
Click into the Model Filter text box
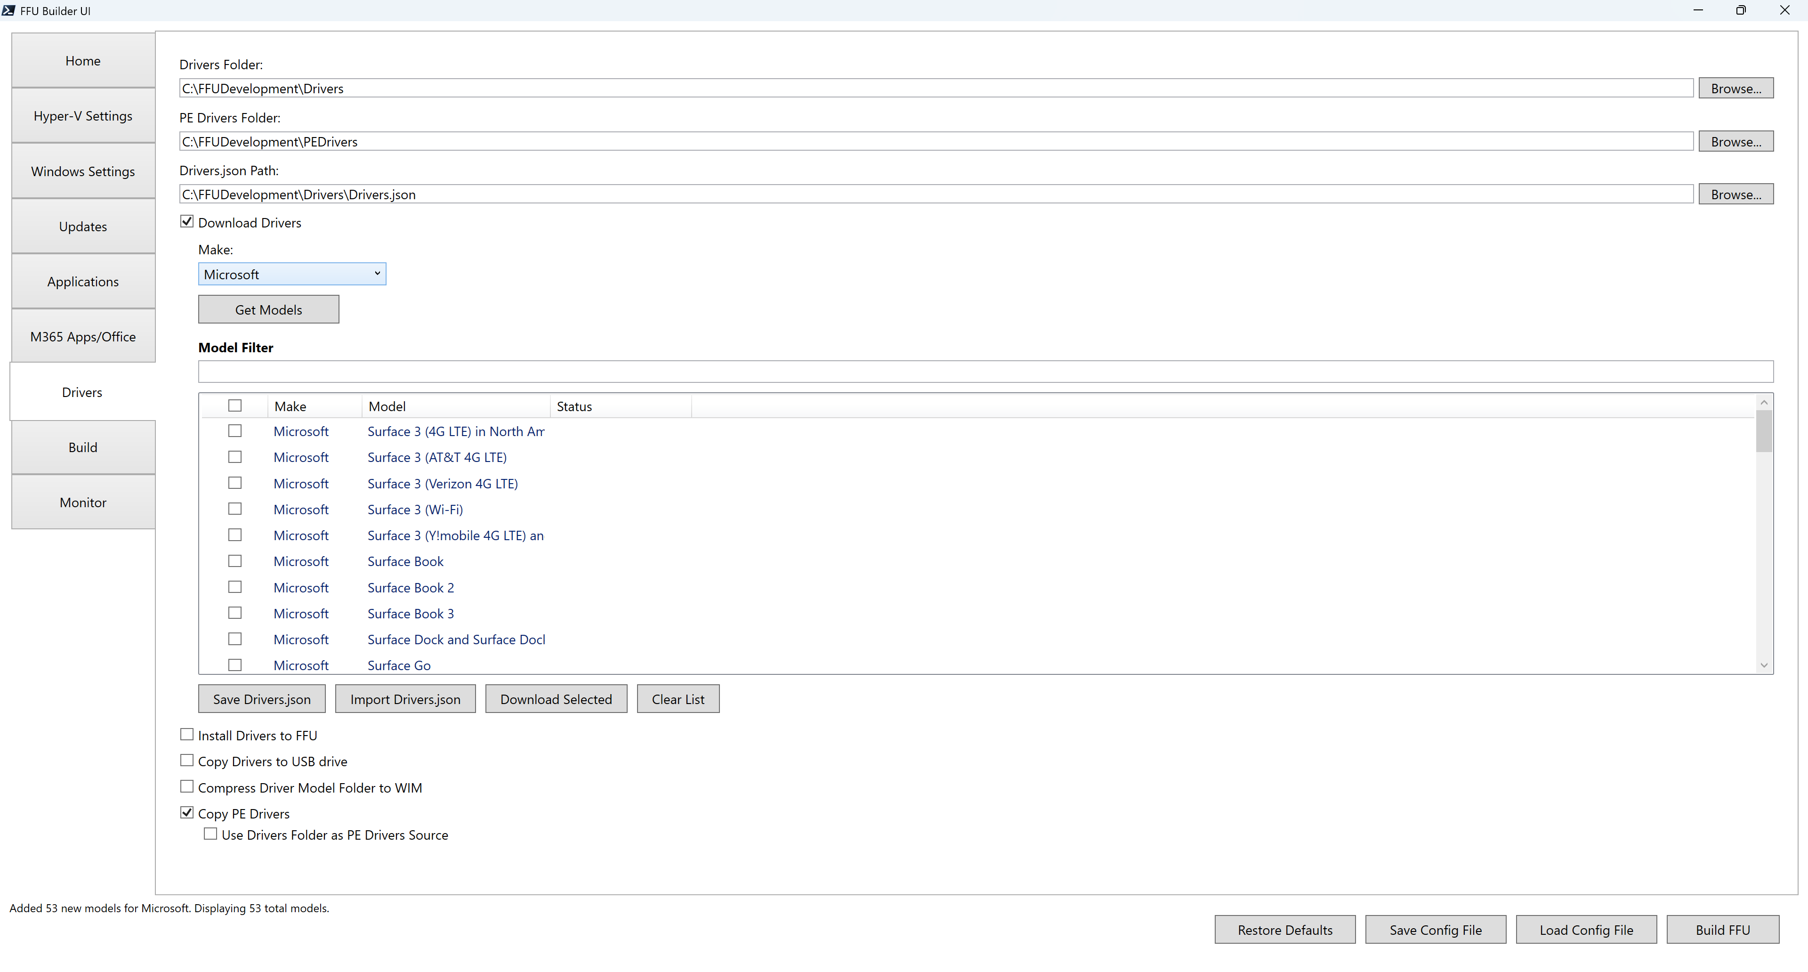[985, 372]
